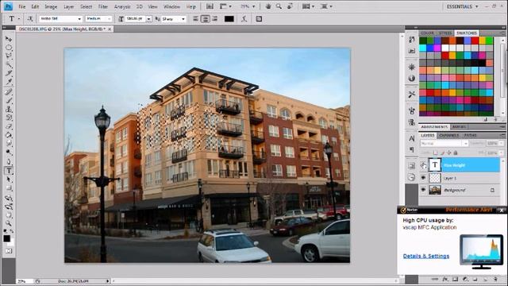Open the Layer menu
Viewport: 508px width, 286px height.
tap(69, 6)
